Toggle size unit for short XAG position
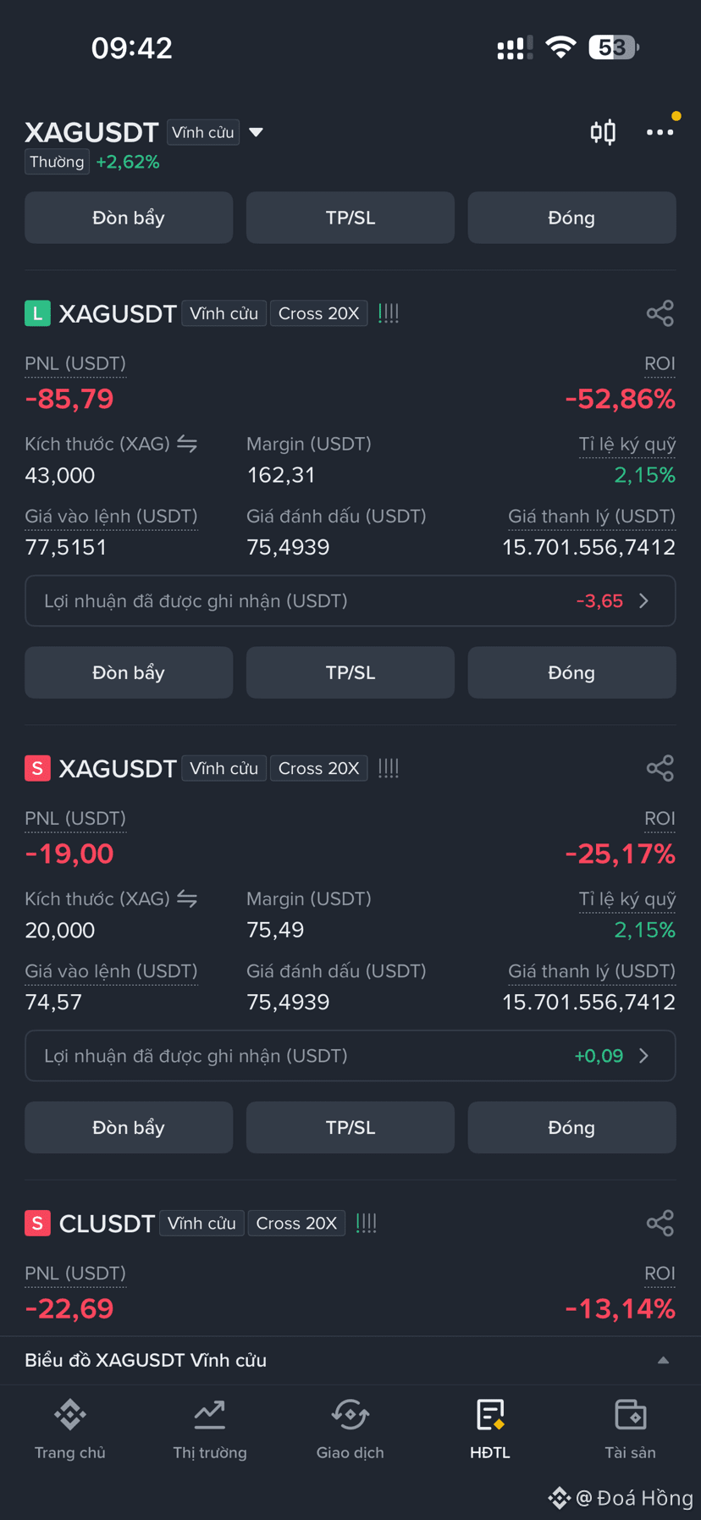Image resolution: width=701 pixels, height=1520 pixels. (187, 898)
